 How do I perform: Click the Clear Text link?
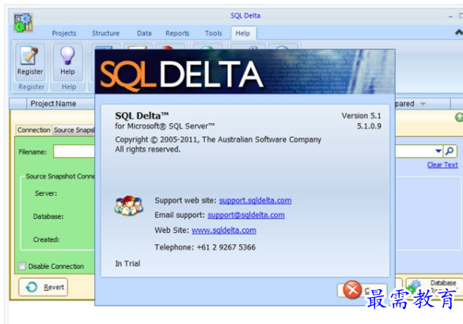442,165
